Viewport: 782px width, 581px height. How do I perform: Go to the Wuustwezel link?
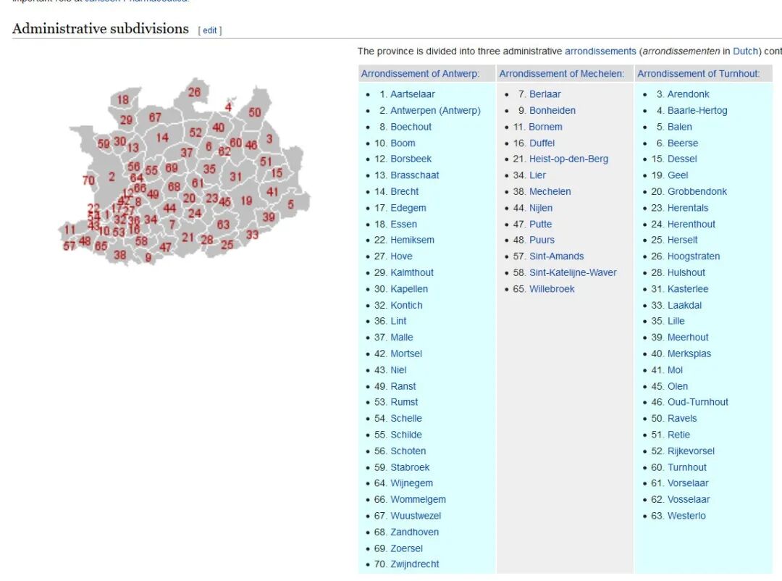coord(416,516)
